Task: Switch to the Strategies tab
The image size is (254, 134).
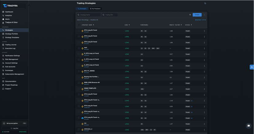Action: click(x=82, y=9)
